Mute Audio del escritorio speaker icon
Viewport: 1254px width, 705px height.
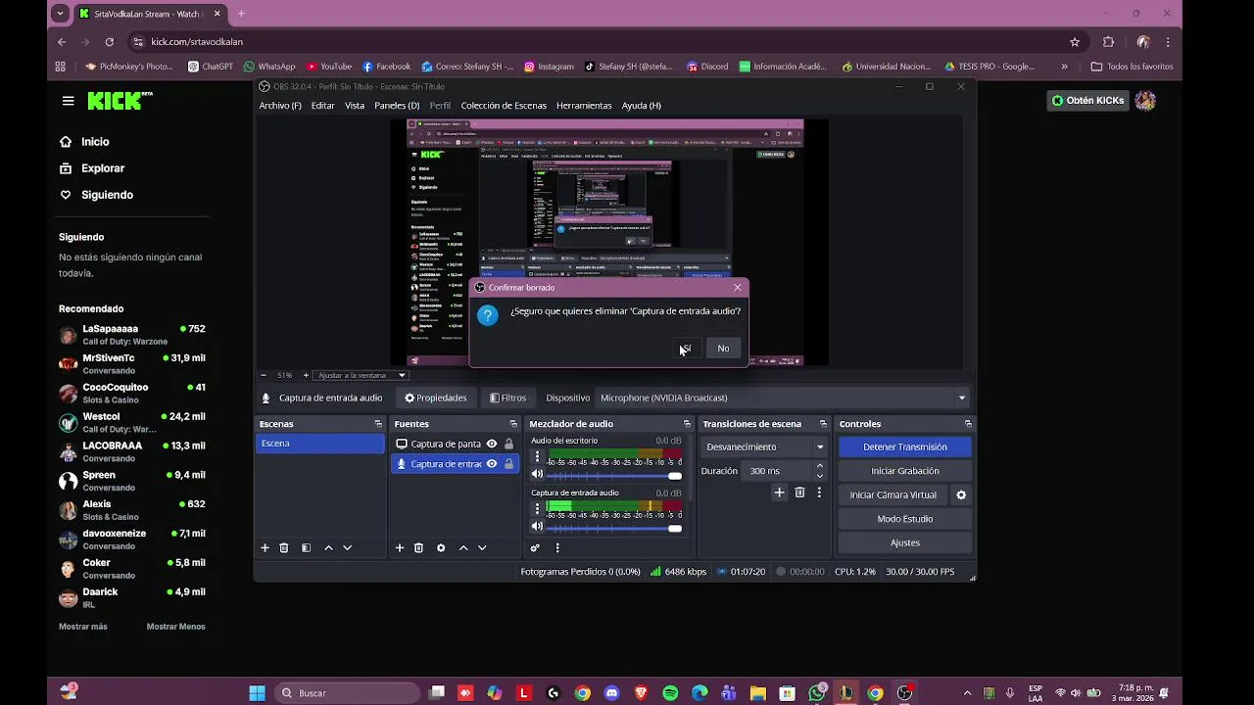[x=537, y=475]
